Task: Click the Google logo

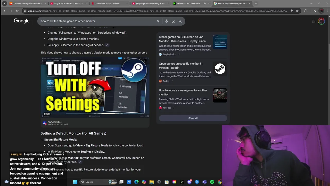Action: (22, 21)
